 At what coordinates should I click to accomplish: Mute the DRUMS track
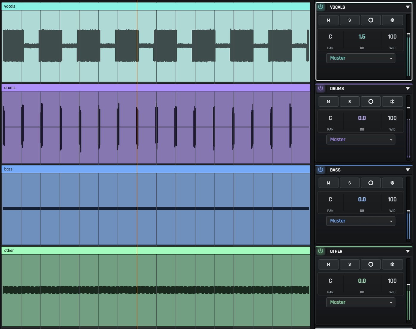point(328,102)
